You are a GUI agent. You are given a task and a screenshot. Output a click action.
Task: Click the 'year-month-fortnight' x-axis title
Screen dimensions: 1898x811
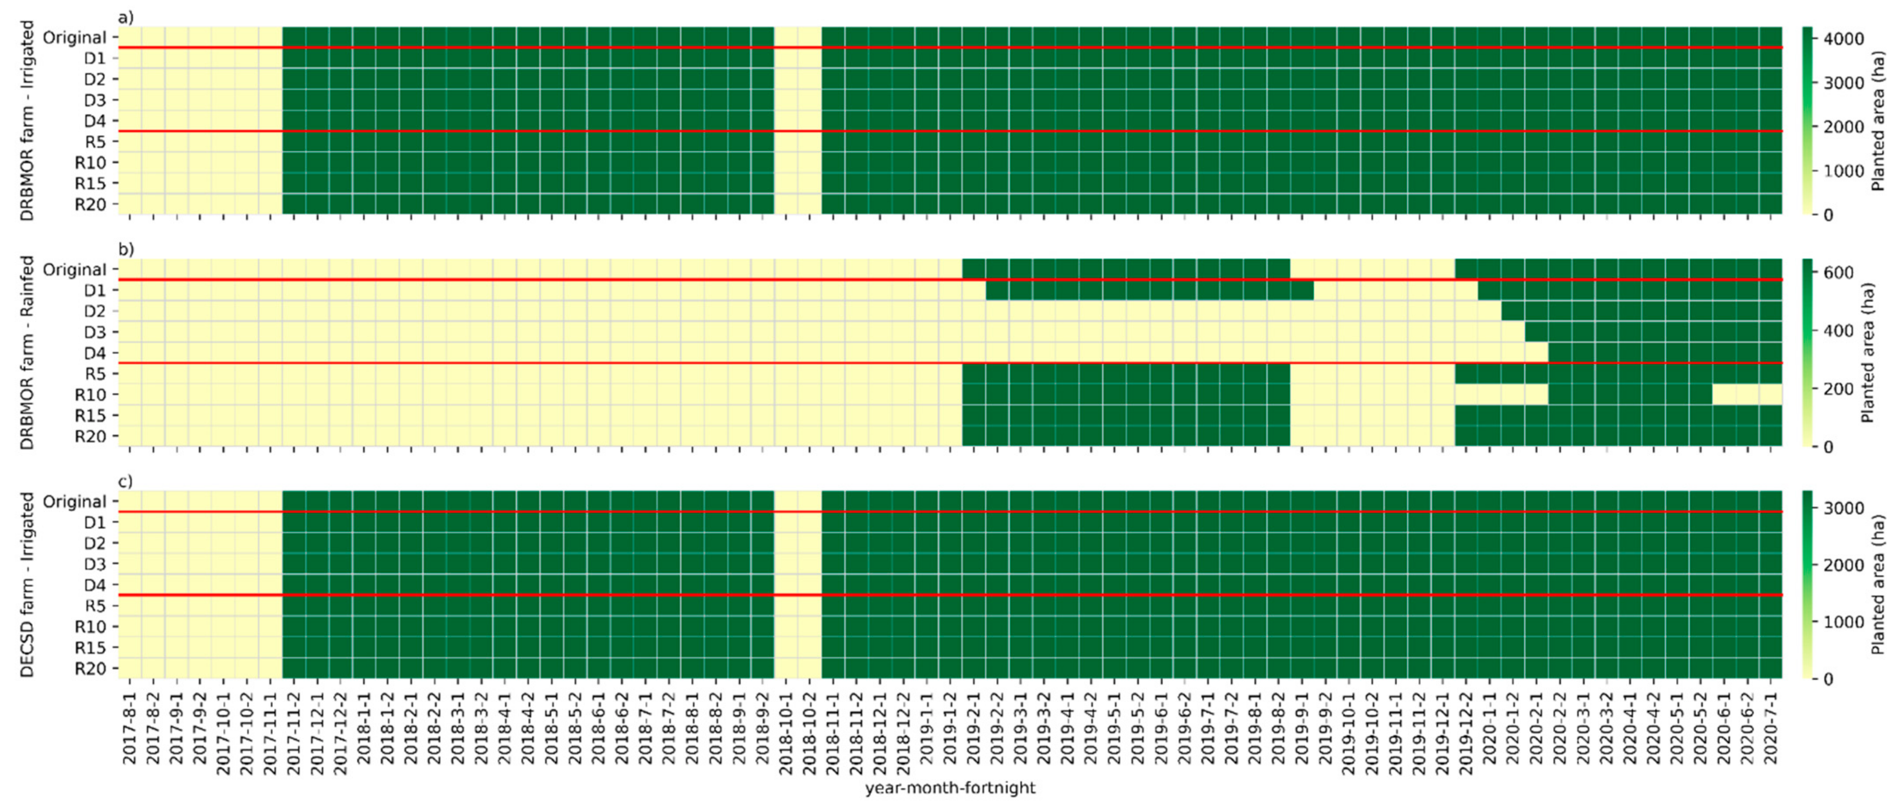point(950,788)
